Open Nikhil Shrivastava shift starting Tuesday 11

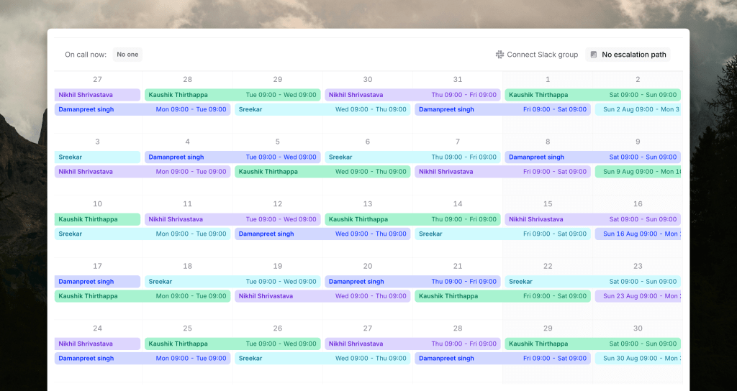pyautogui.click(x=232, y=219)
